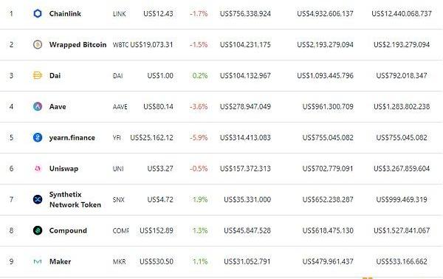Click the Aave logo icon
Image resolution: width=443 pixels, height=279 pixels.
click(38, 106)
